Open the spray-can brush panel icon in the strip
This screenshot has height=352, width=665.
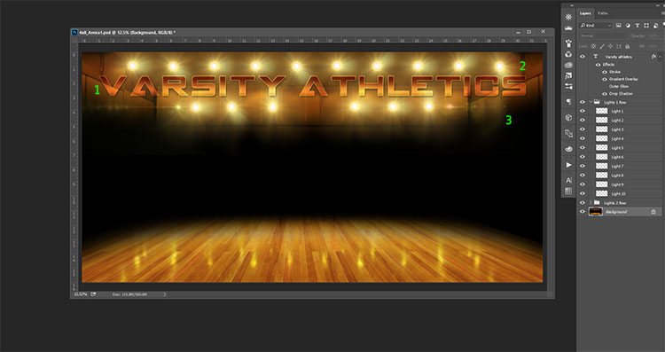[568, 43]
